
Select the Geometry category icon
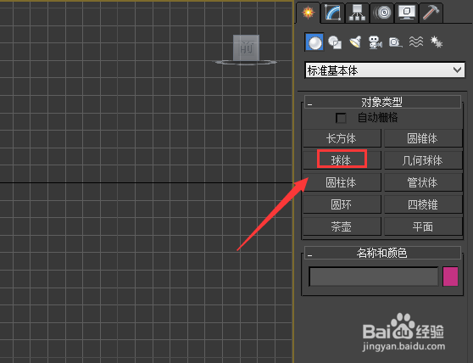314,42
